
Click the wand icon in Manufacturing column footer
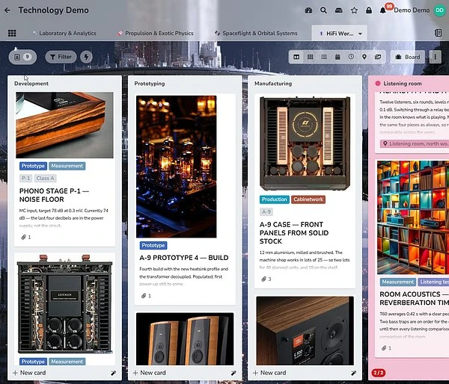tap(354, 373)
